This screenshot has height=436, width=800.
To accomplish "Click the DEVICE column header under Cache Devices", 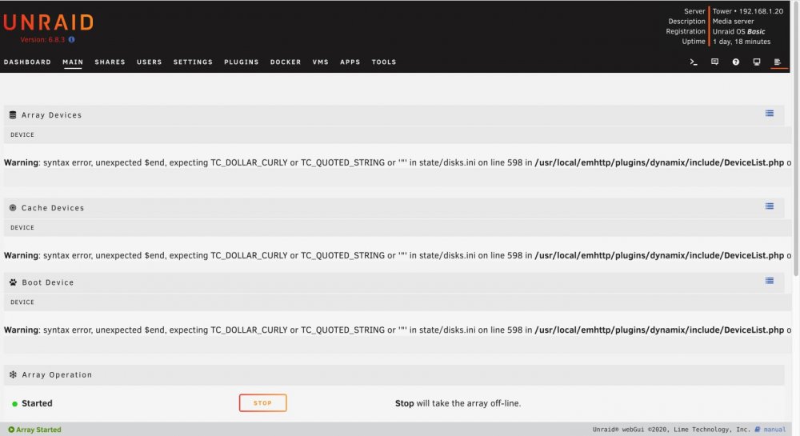I will tap(22, 227).
